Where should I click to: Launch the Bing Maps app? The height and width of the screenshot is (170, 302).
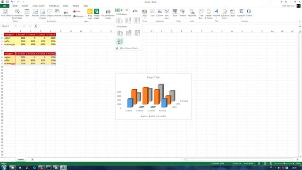pos(90,14)
